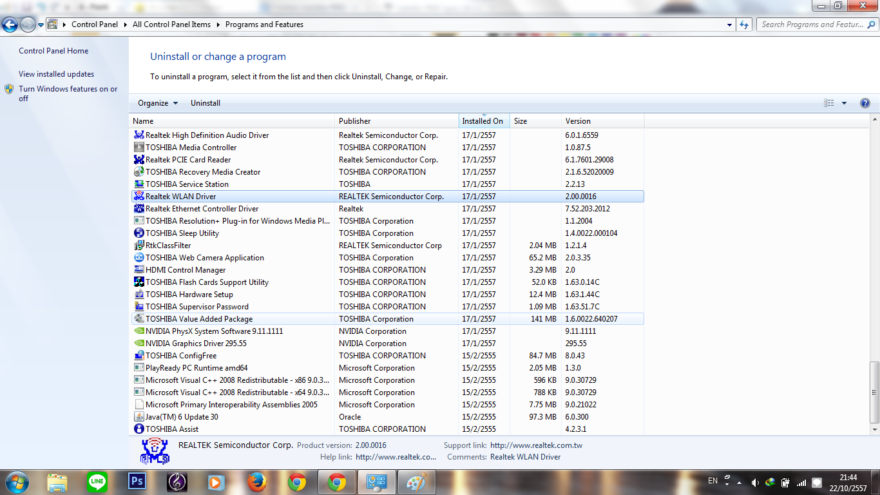
Task: Sort the list by Publisher column
Action: coord(397,121)
